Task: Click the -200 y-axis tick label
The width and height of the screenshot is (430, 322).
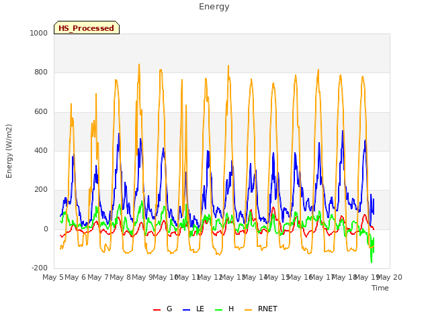Action: pos(40,268)
